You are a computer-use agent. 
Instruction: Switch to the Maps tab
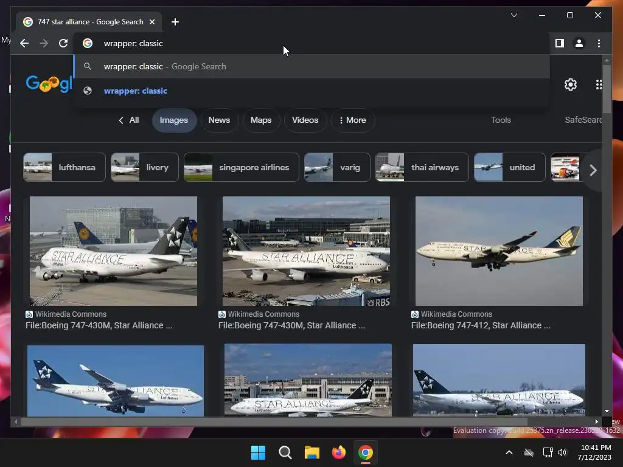coord(261,120)
